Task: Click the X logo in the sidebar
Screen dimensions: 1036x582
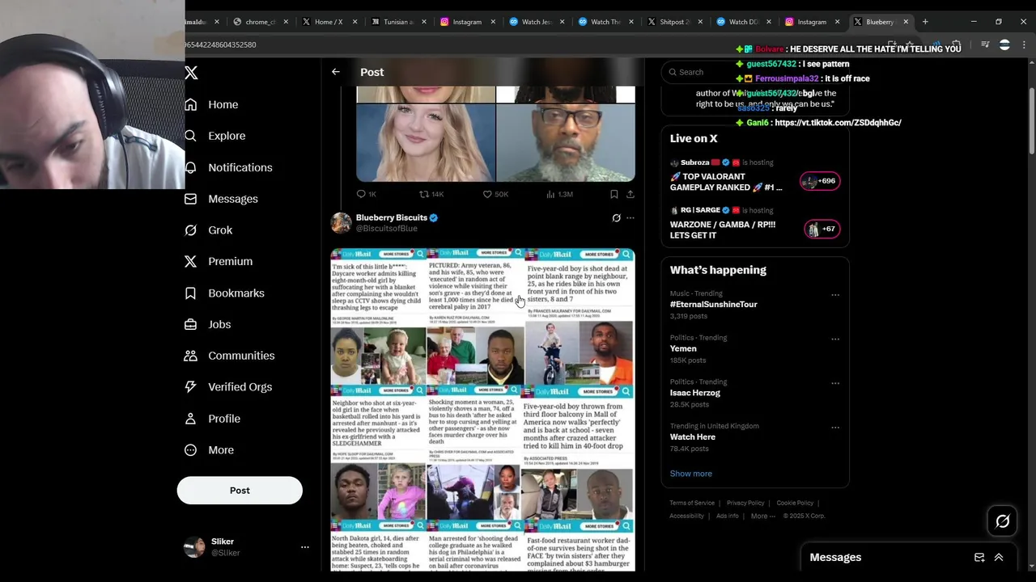Action: (x=191, y=73)
